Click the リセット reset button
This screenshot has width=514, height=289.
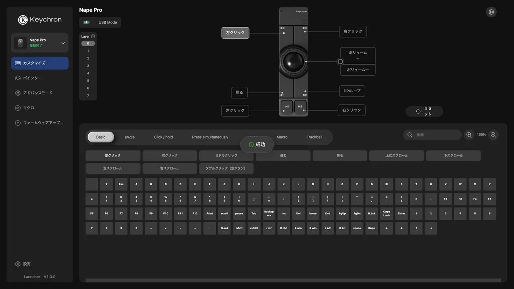tap(424, 111)
